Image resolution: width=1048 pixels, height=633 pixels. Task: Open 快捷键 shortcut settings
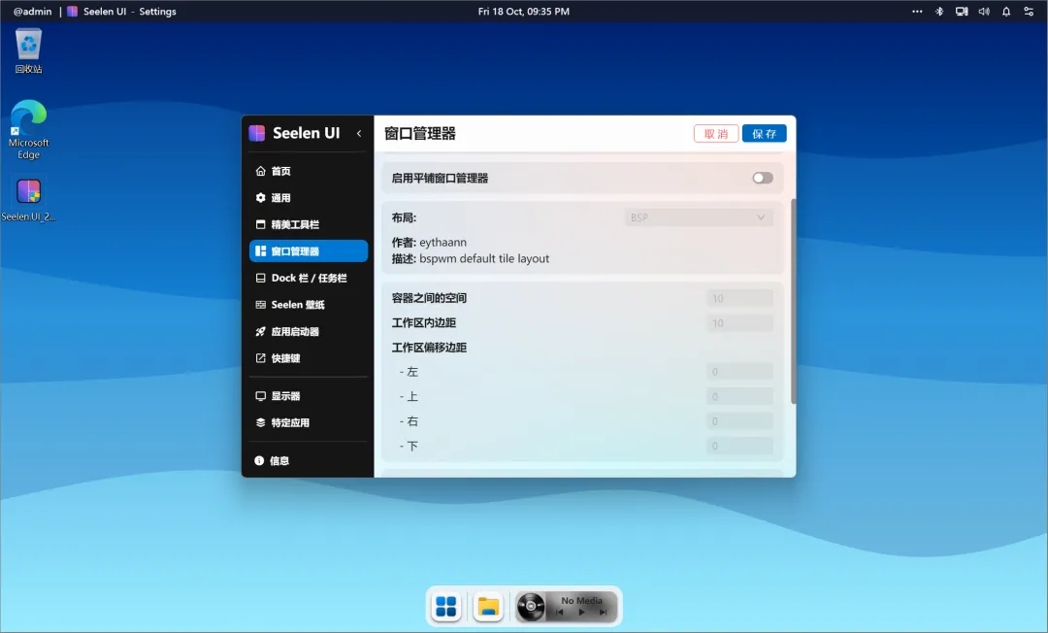pyautogui.click(x=292, y=357)
